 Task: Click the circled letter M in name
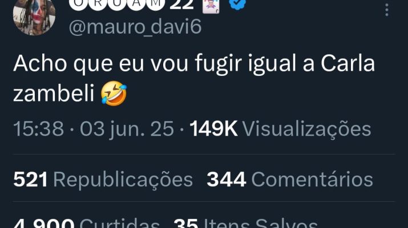click(155, 4)
